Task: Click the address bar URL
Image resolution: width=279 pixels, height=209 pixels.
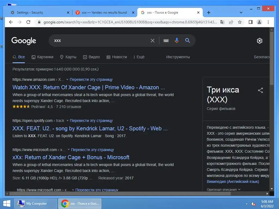Action: pyautogui.click(x=130, y=22)
